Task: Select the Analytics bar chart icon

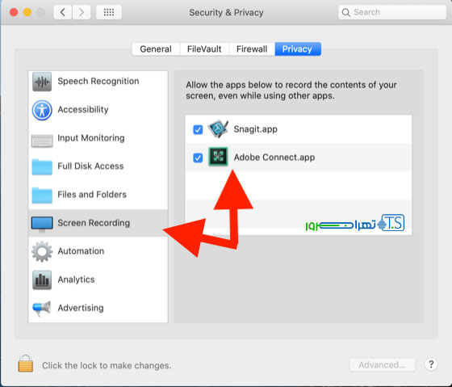Action: pos(42,280)
